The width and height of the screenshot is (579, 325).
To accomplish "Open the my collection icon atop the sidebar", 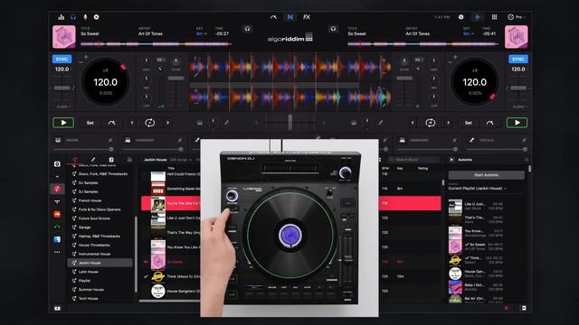I will (57, 164).
